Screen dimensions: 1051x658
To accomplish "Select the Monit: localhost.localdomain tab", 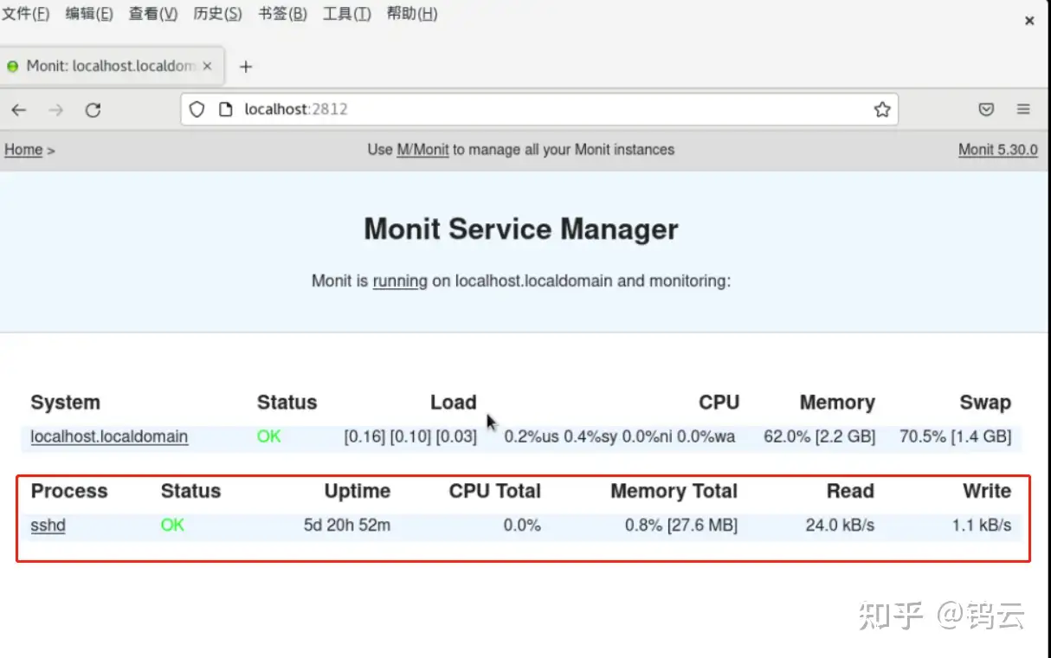I will click(113, 66).
